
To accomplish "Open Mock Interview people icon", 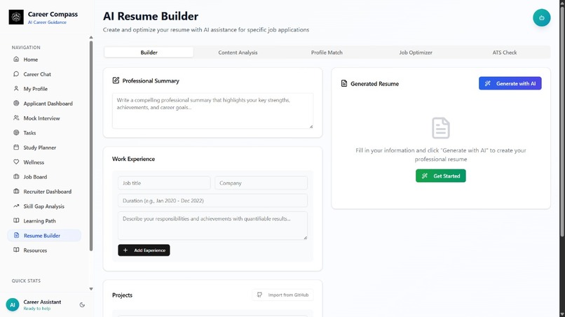I will [x=16, y=118].
